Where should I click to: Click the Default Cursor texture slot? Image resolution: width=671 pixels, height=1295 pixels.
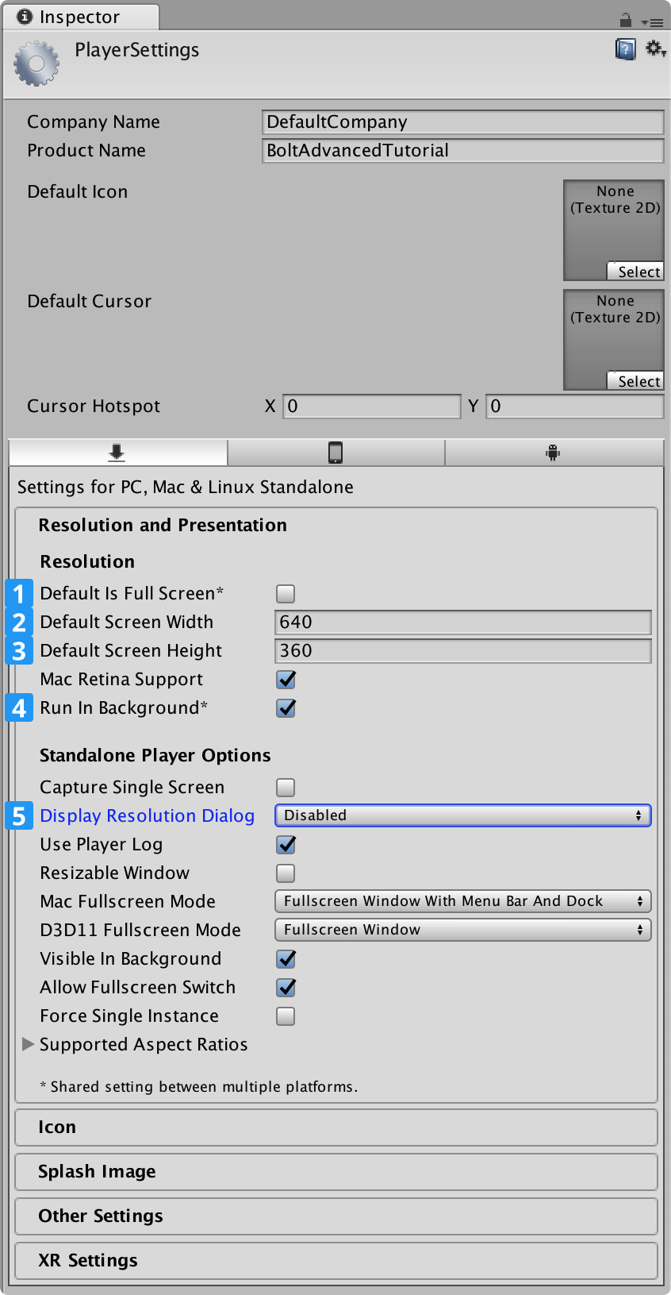coord(614,340)
